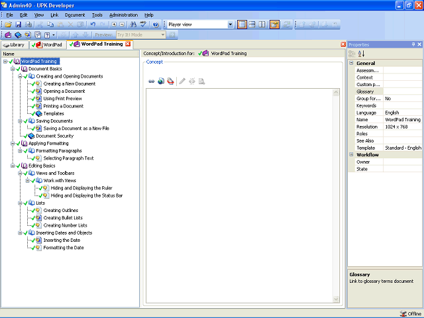The height and width of the screenshot is (318, 424).
Task: Click the Copy toolbar icon
Action: pos(50,25)
